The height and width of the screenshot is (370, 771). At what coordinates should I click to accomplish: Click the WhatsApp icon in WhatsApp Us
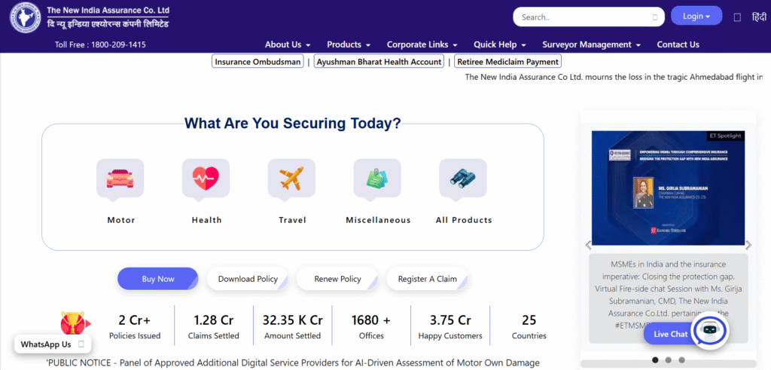point(81,344)
